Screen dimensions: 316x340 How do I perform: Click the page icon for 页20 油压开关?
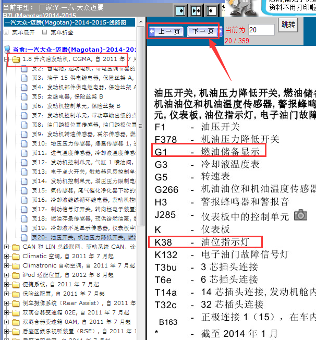pyautogui.click(x=25, y=237)
